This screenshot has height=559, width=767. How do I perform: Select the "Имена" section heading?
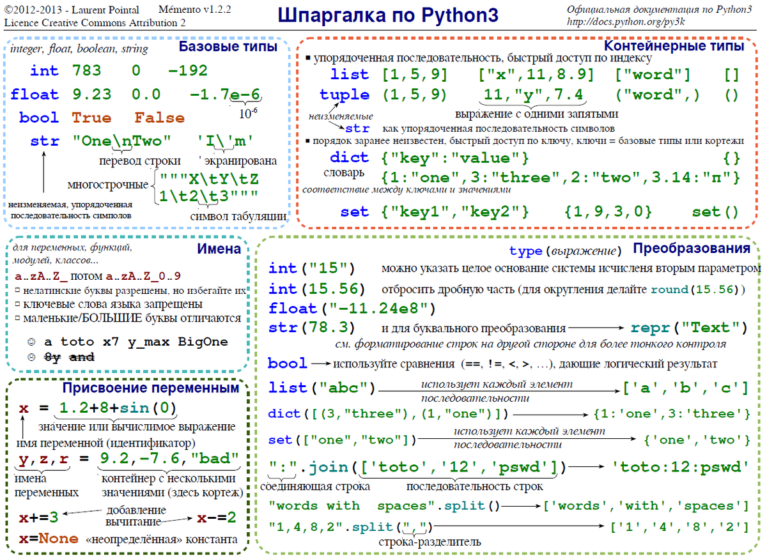(x=219, y=249)
